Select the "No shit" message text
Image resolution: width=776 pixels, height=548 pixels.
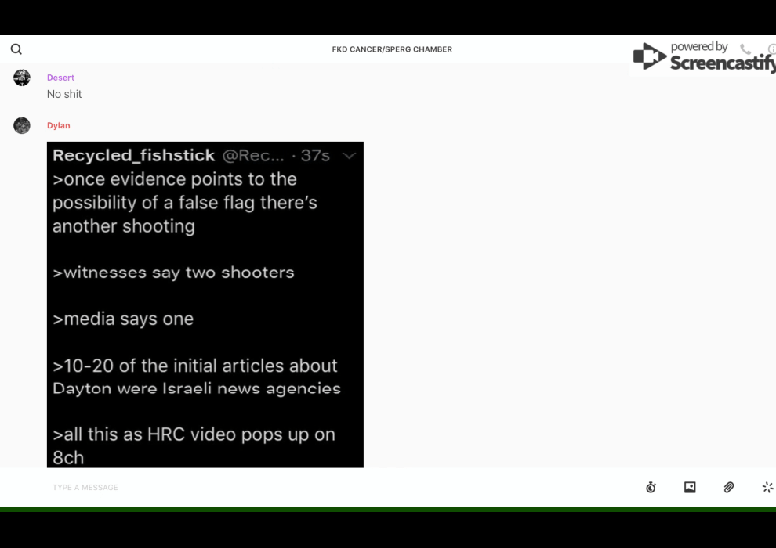[64, 94]
